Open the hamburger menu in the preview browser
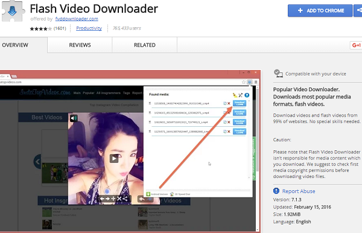The width and height of the screenshot is (362, 233). (x=256, y=82)
